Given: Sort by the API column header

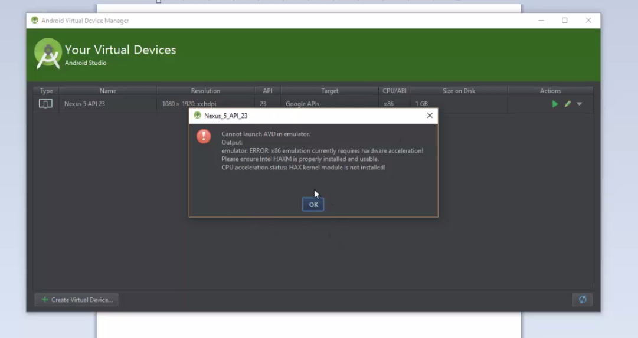Looking at the screenshot, I should tap(267, 91).
